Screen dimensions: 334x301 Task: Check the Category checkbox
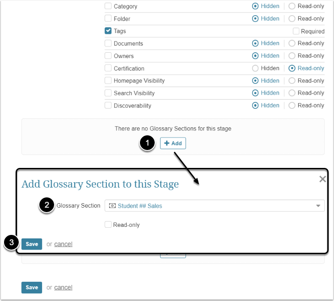(108, 6)
